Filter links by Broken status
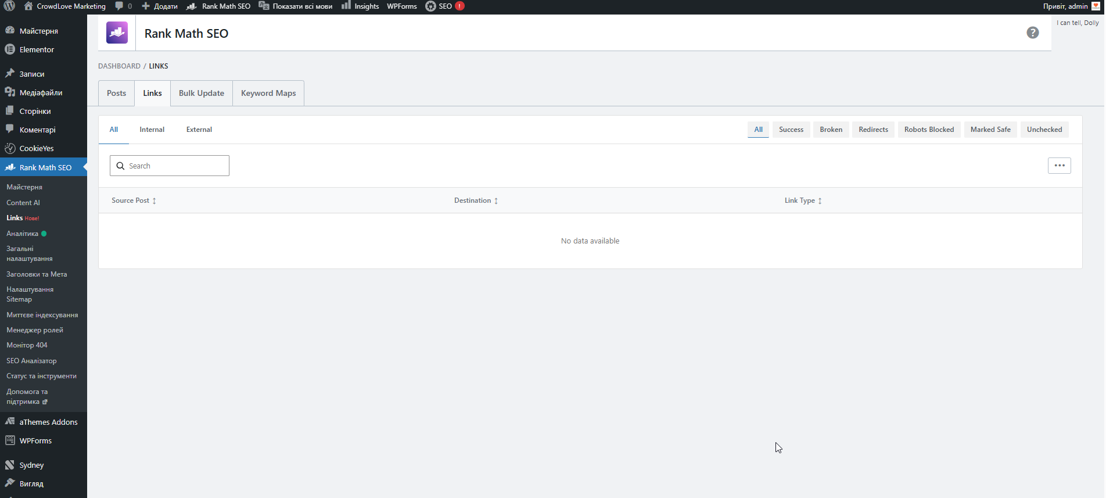 [x=831, y=130]
